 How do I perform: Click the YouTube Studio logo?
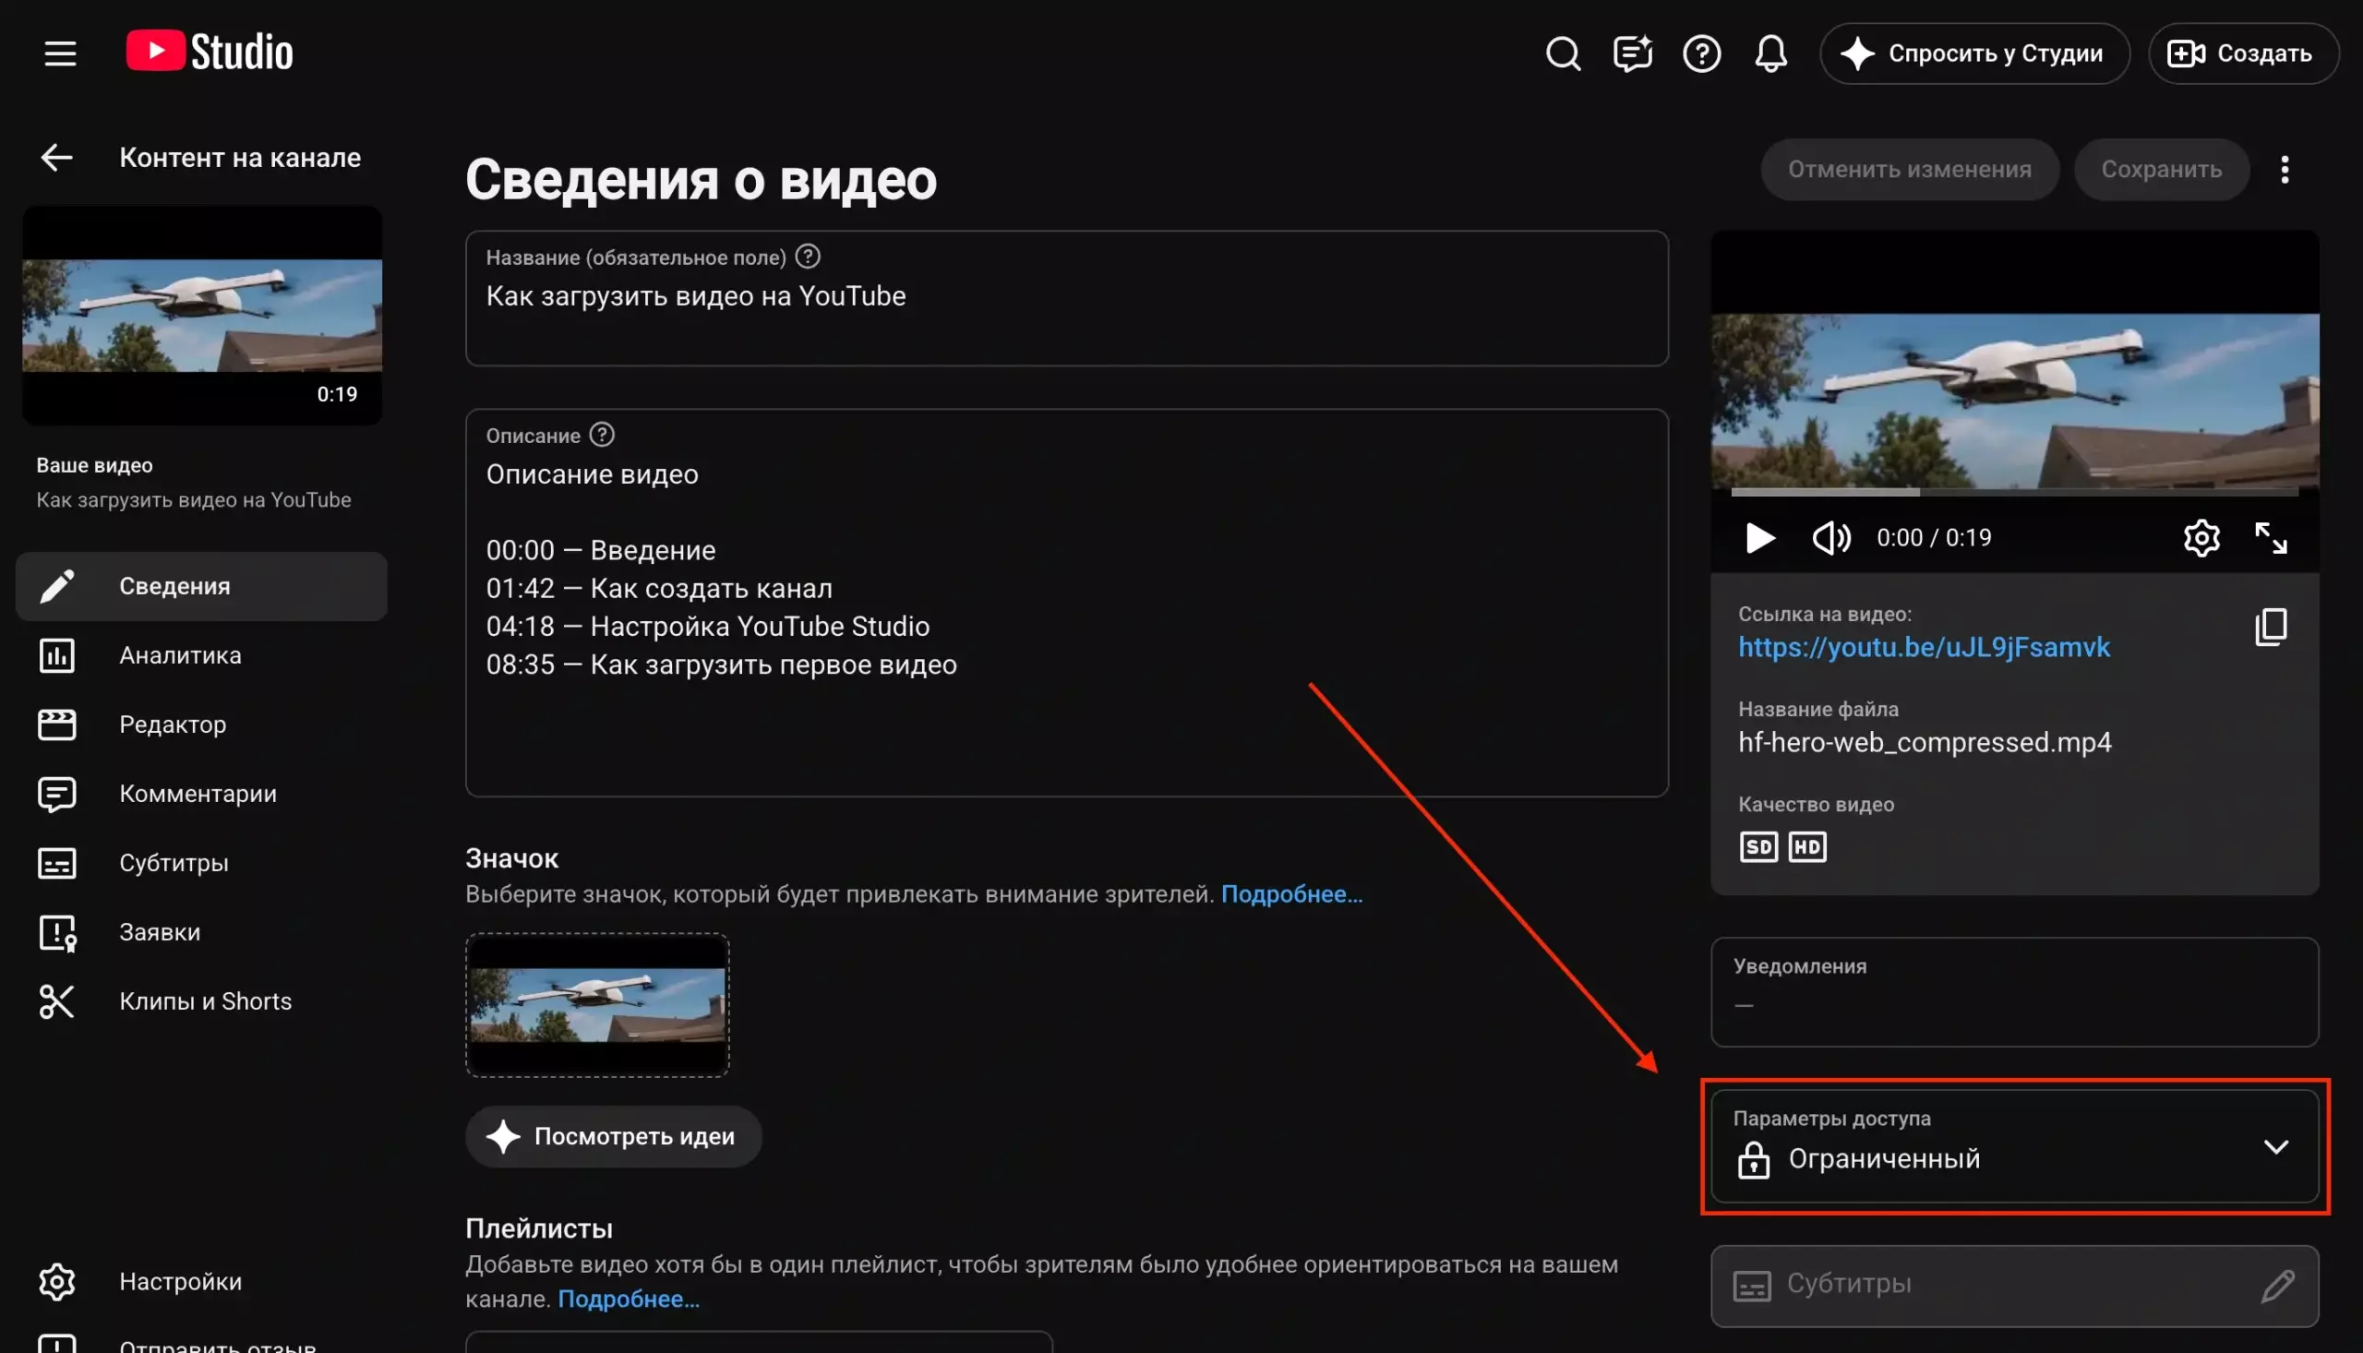210,52
